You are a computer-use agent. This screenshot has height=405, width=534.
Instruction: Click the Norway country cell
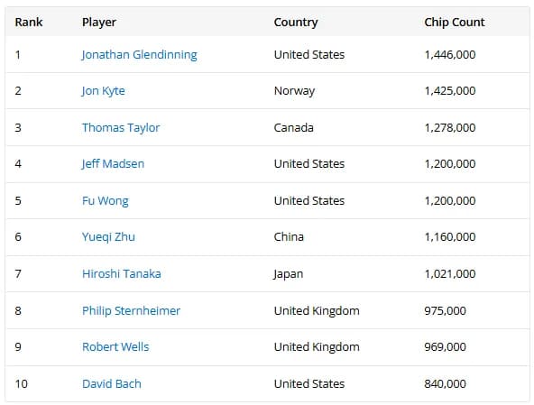coord(295,91)
